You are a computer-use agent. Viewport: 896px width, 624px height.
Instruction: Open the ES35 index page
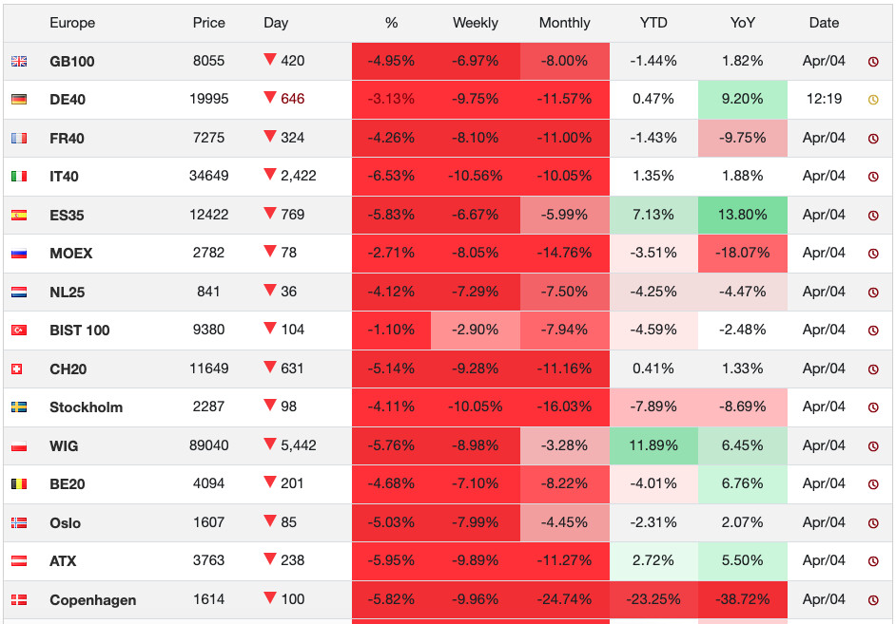[x=67, y=216]
